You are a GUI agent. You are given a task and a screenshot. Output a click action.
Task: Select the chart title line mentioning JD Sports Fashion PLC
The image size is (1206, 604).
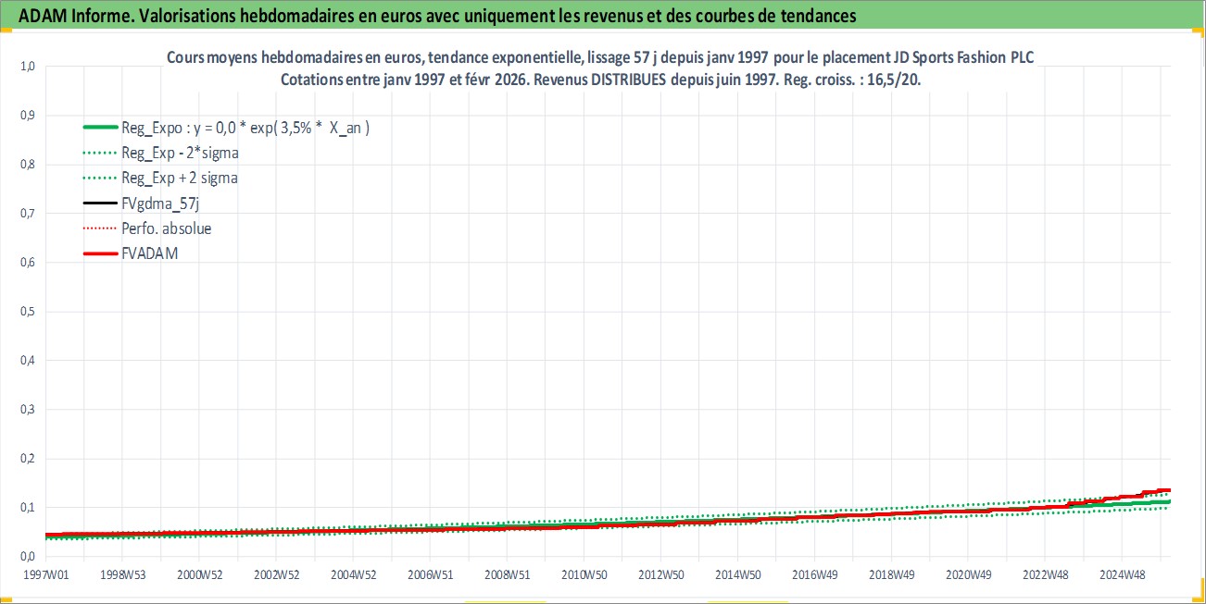600,57
